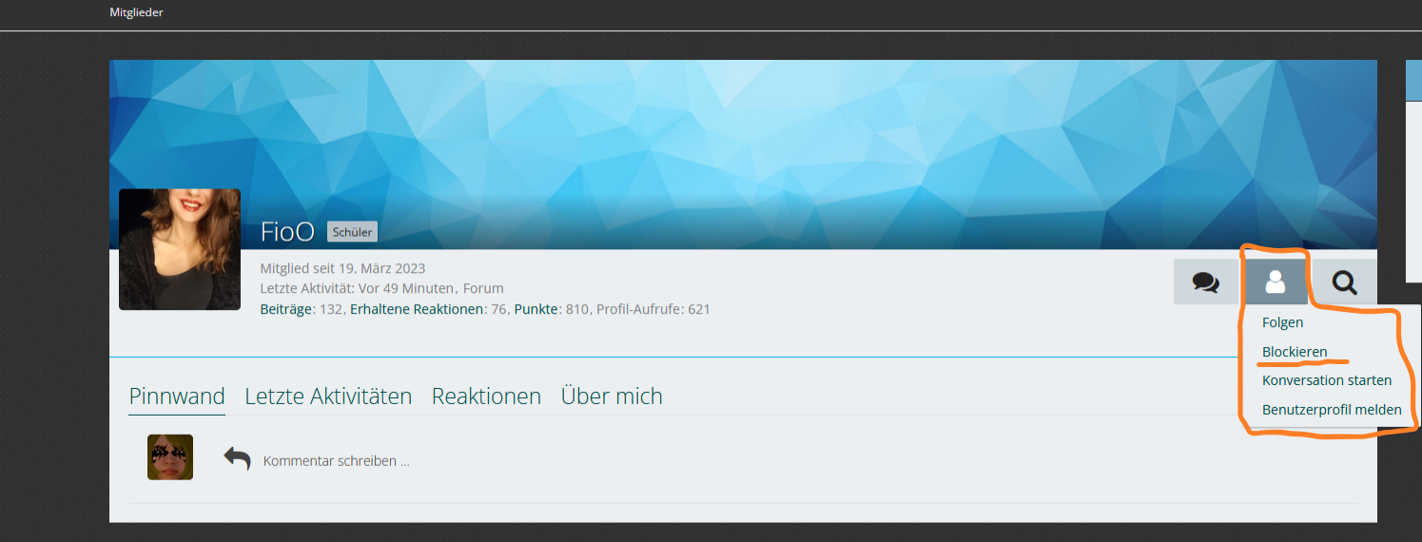The width and height of the screenshot is (1422, 542).
Task: Follow the Forum link in last activity
Action: coord(483,288)
